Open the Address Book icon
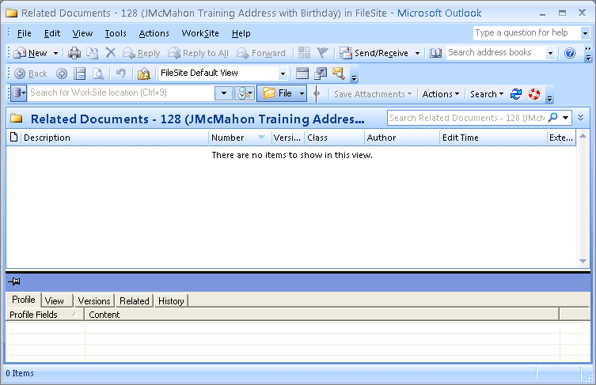The image size is (596, 385). pyautogui.click(x=435, y=53)
